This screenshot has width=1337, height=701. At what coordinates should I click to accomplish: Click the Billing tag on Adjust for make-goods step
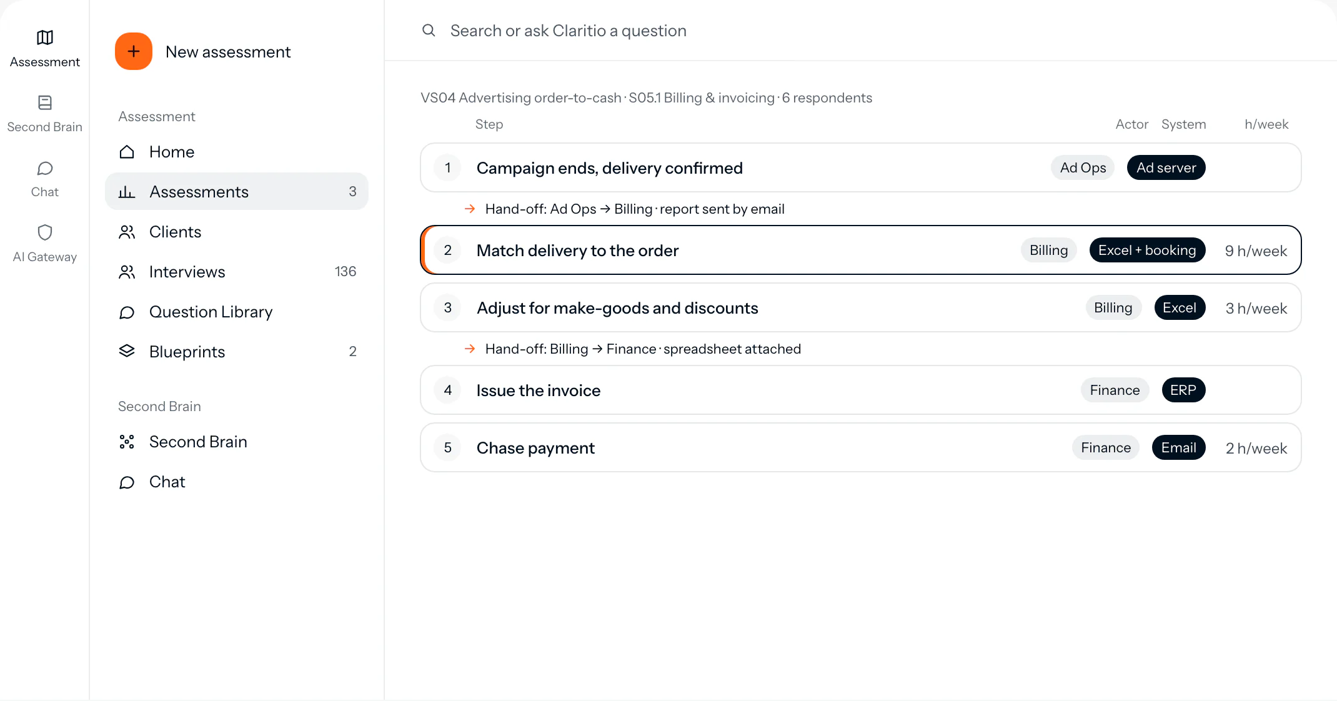1113,307
